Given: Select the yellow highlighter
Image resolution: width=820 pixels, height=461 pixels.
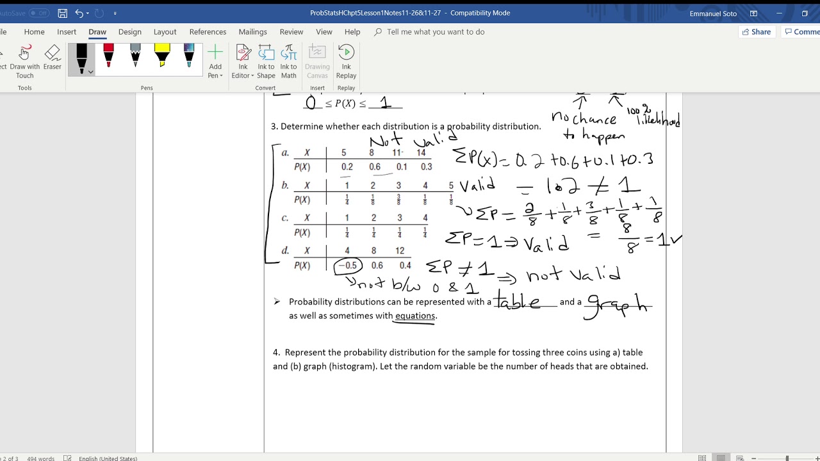Looking at the screenshot, I should pos(162,56).
